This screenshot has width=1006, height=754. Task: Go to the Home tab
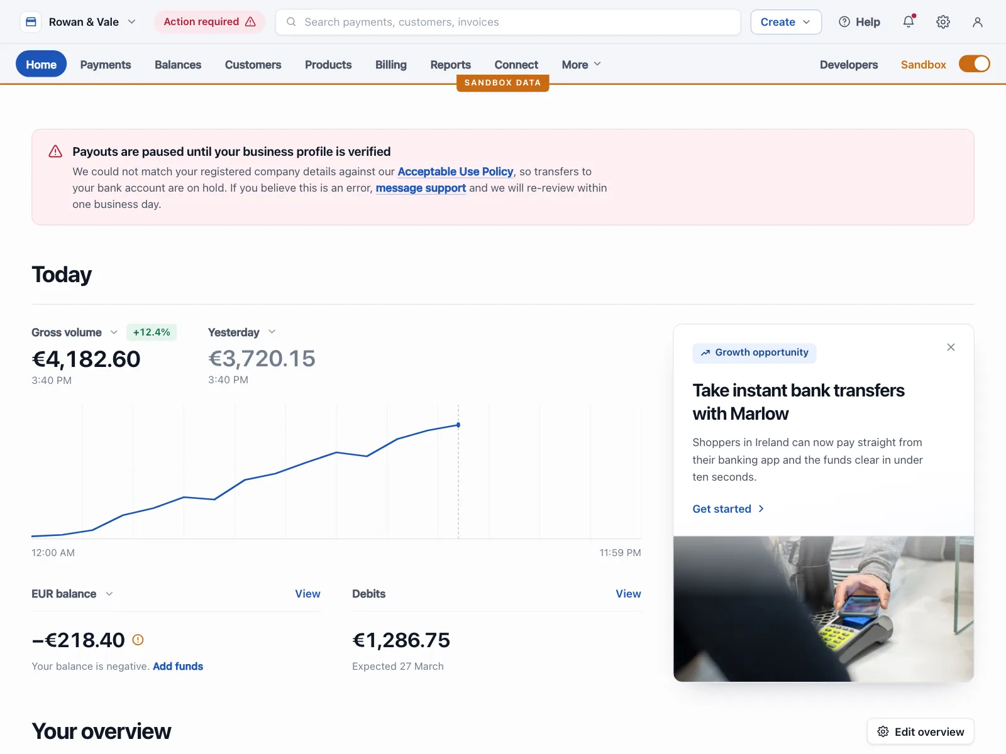pyautogui.click(x=41, y=64)
